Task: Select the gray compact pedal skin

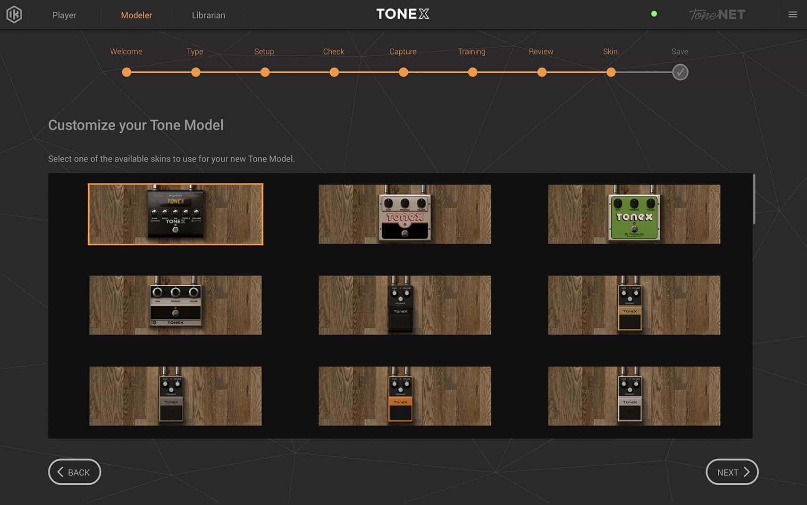Action: click(176, 396)
